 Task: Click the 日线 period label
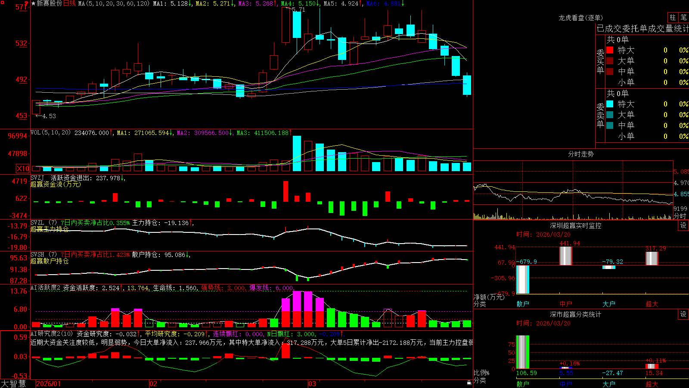pos(69,3)
